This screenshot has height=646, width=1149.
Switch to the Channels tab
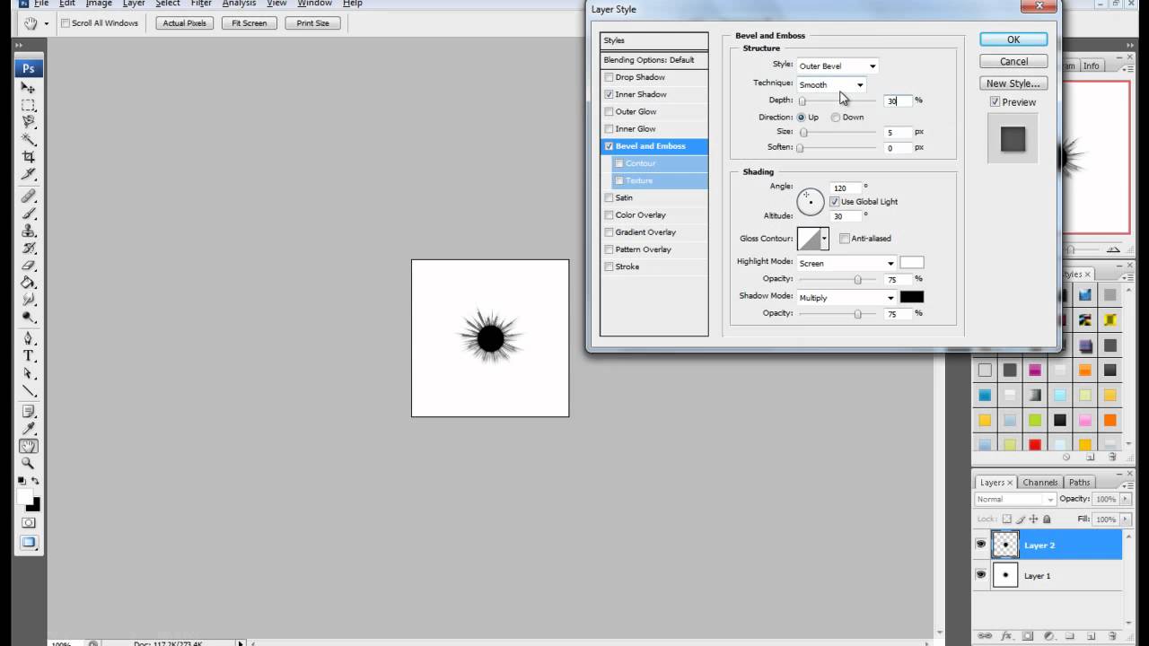pyautogui.click(x=1040, y=482)
